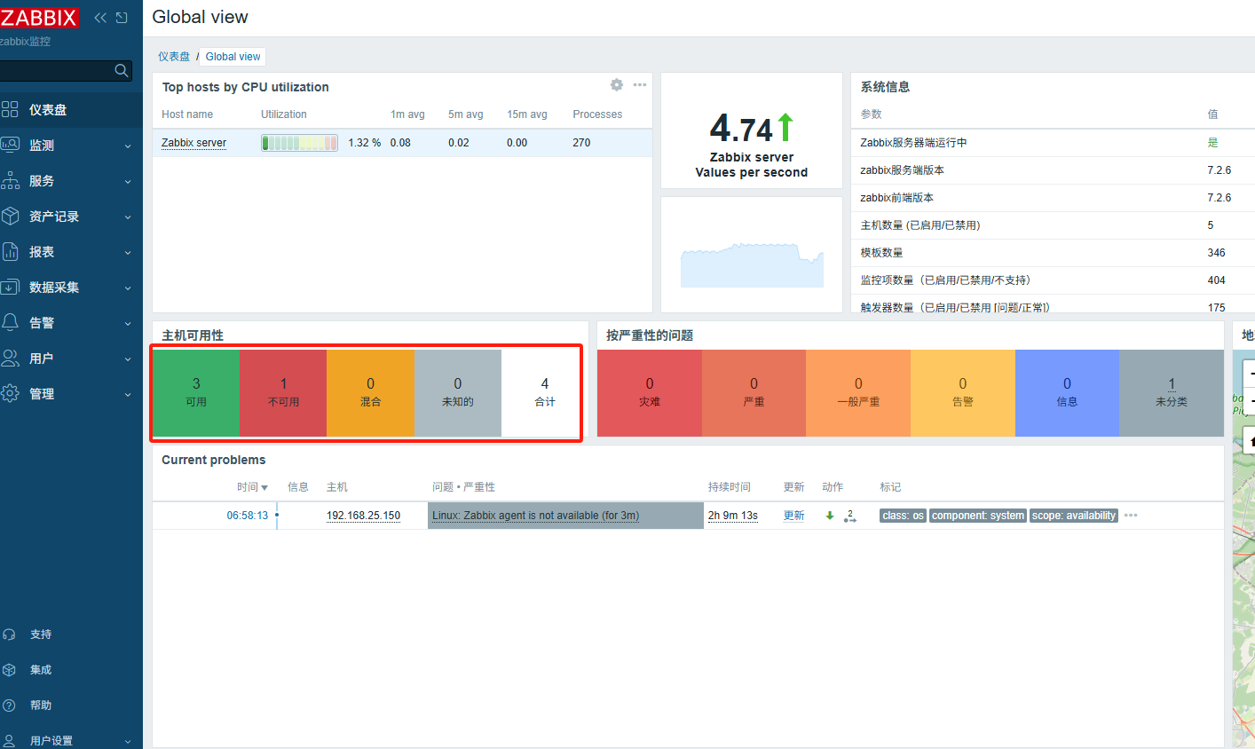Open the 告警 menu item
Image resolution: width=1255 pixels, height=749 pixels.
coord(71,322)
